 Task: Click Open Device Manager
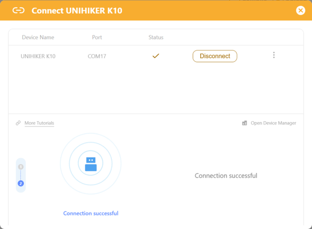tap(273, 123)
